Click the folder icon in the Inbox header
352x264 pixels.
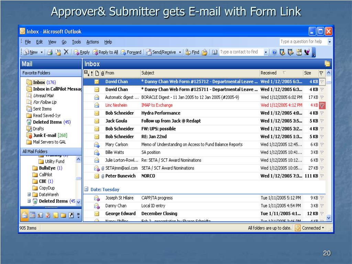327,64
